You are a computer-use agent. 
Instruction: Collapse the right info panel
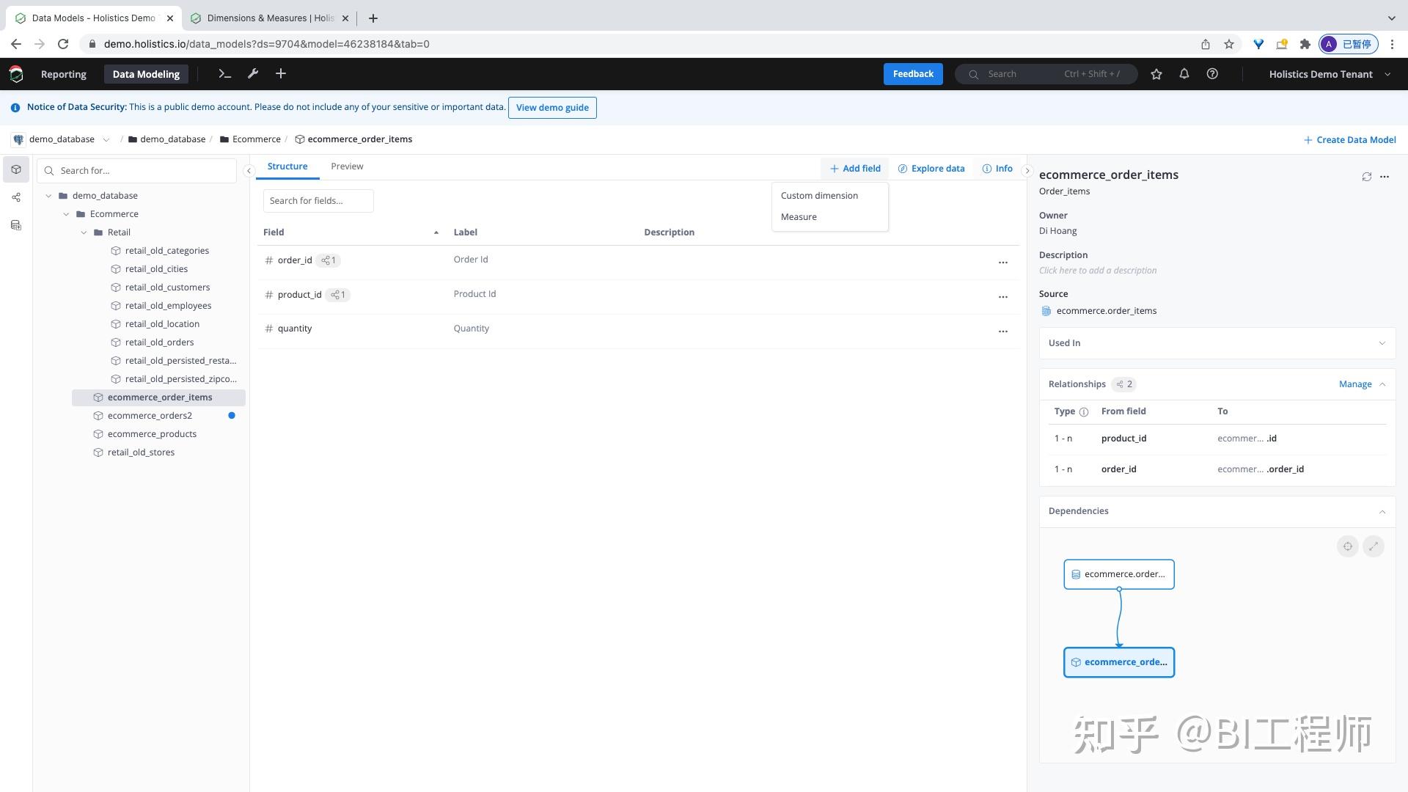tap(1027, 171)
